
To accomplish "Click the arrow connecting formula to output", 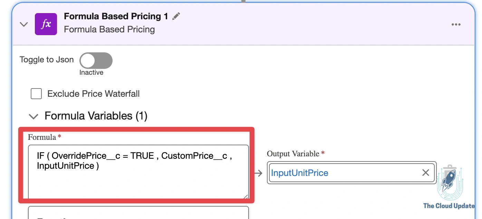I will point(259,174).
